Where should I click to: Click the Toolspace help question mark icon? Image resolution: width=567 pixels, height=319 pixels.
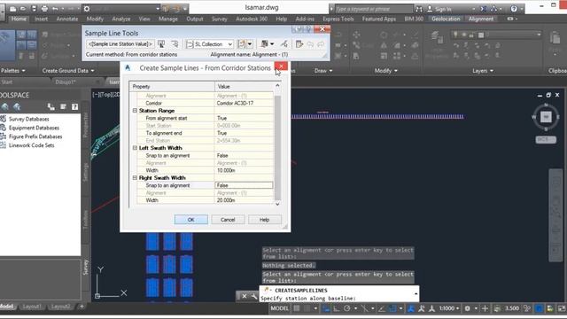click(x=74, y=106)
